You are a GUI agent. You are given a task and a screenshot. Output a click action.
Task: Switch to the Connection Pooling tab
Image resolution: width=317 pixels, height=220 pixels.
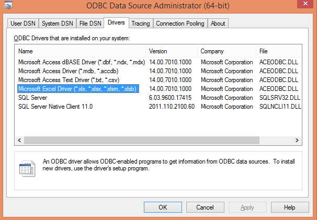180,24
